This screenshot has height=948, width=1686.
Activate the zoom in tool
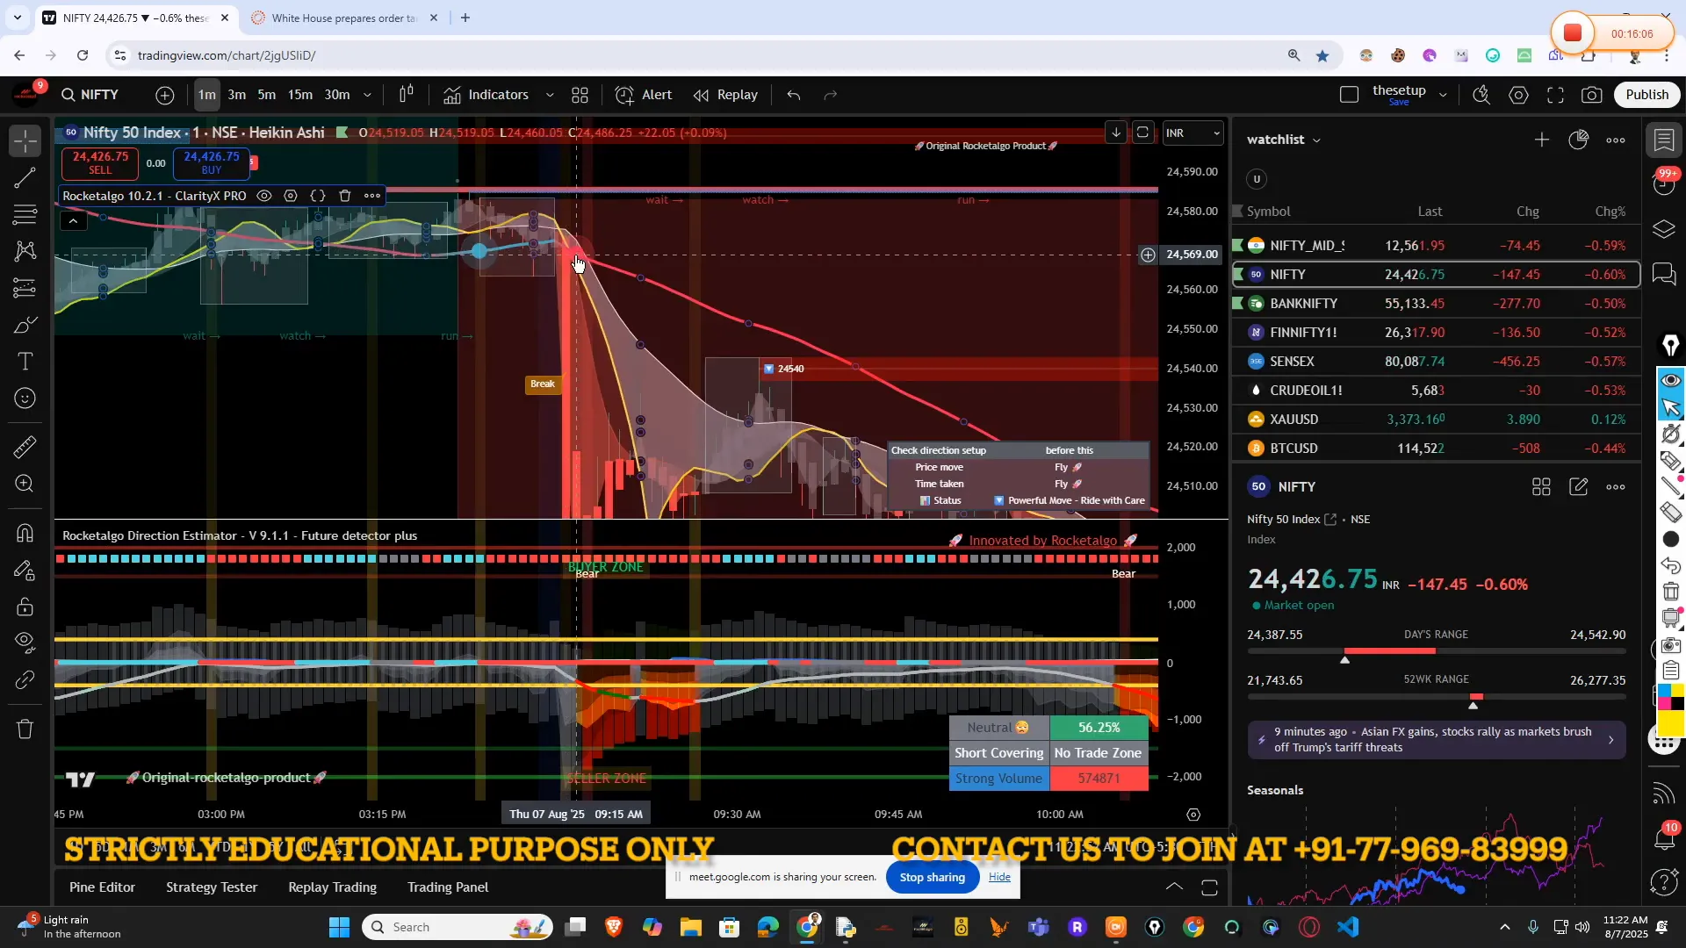[25, 484]
